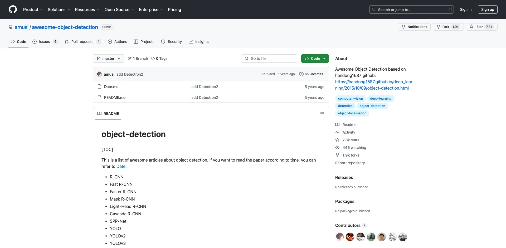The height and width of the screenshot is (248, 506).
Task: Switch to the Actions tab
Action: point(118,42)
